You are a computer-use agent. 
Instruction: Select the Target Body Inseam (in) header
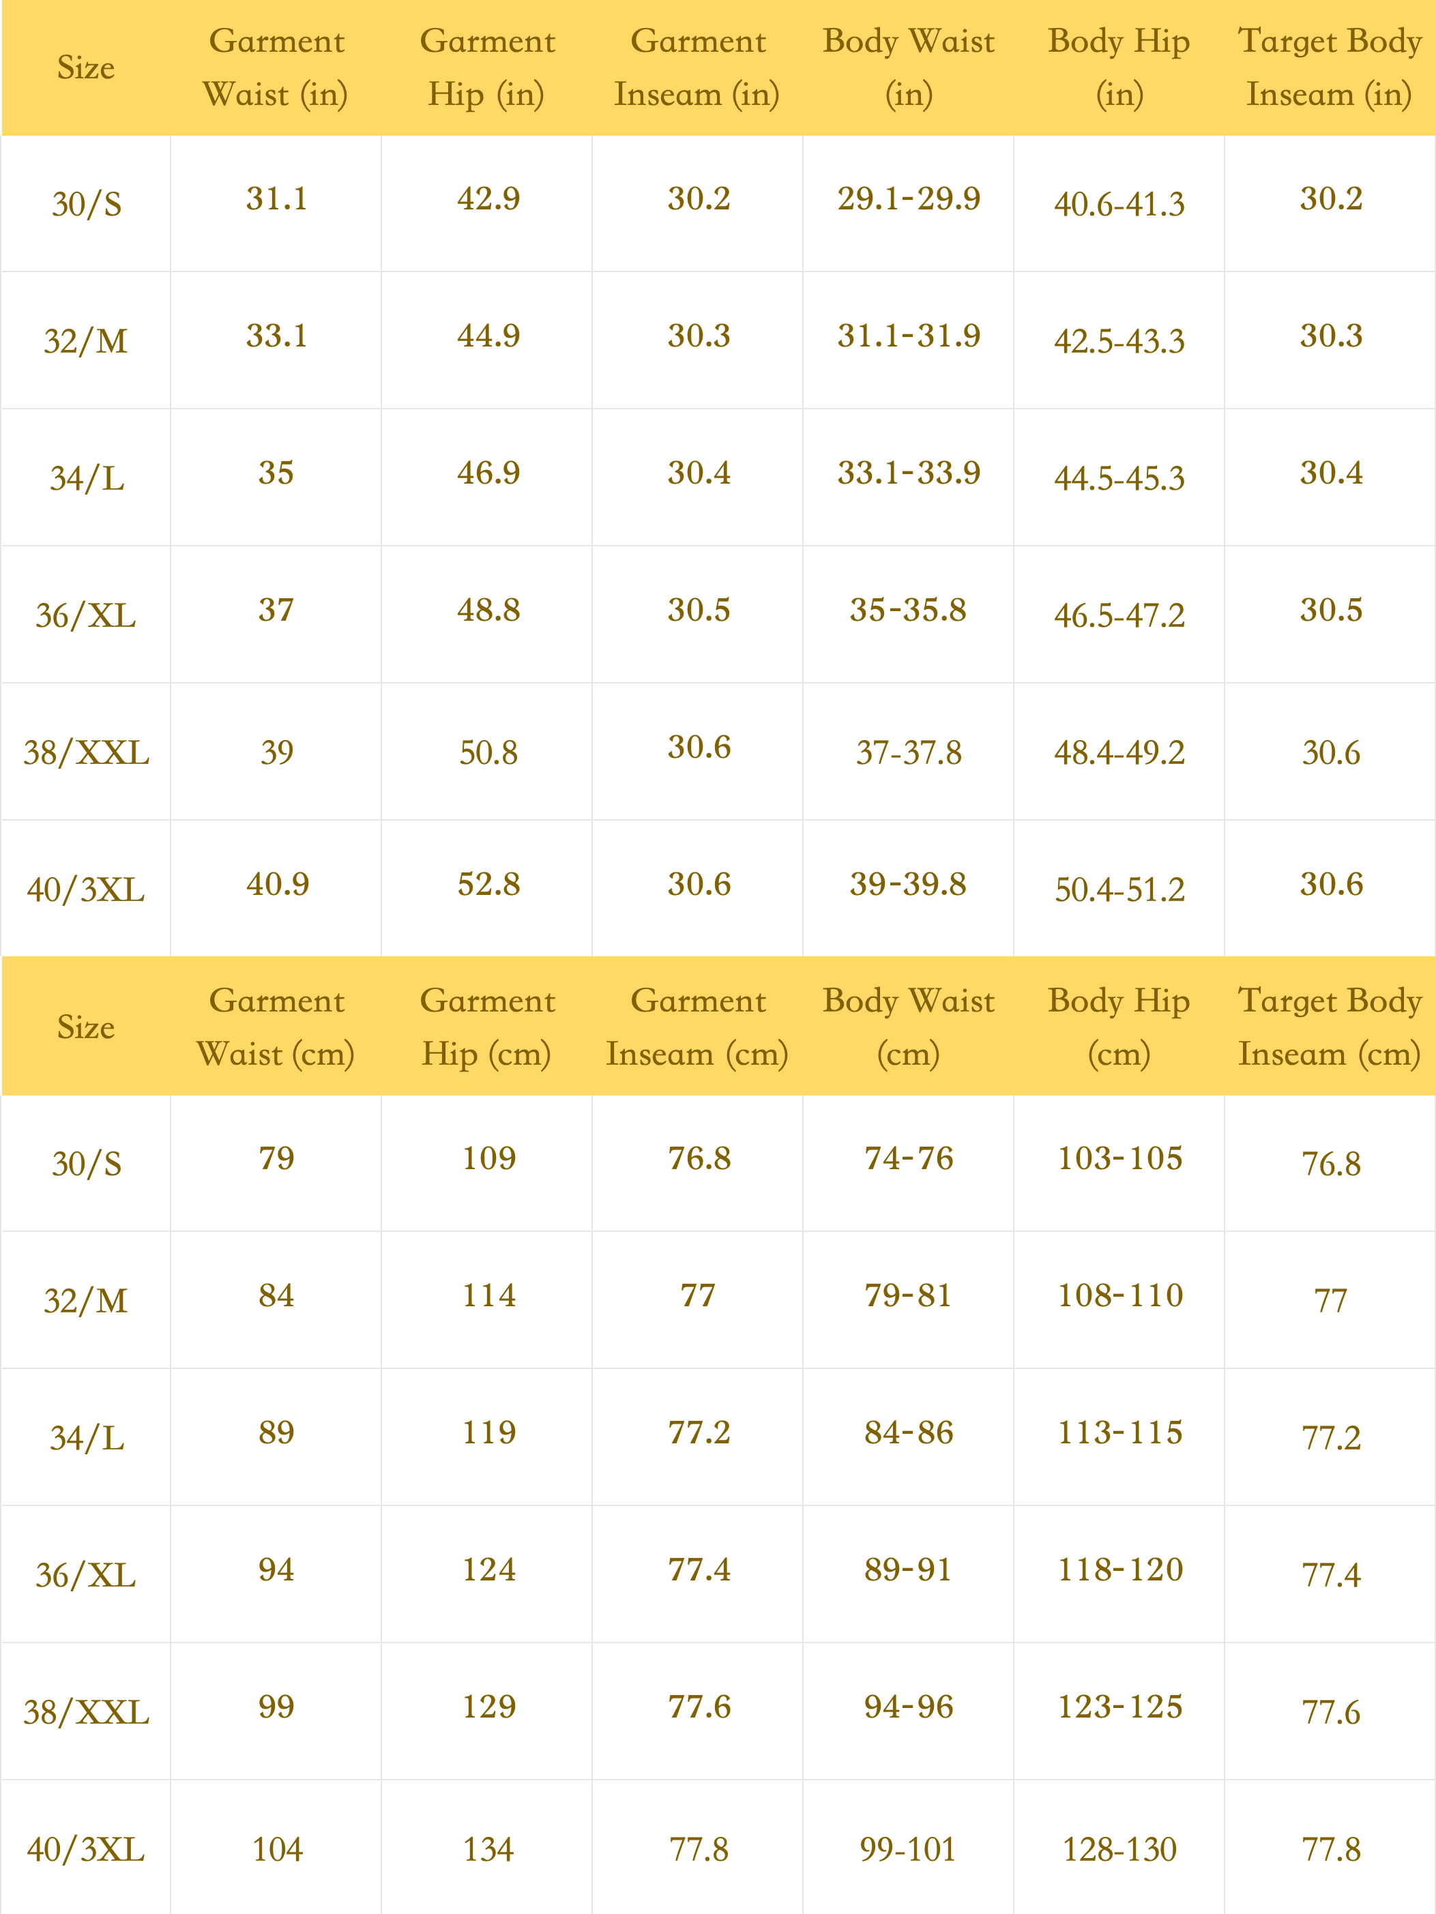1330,68
